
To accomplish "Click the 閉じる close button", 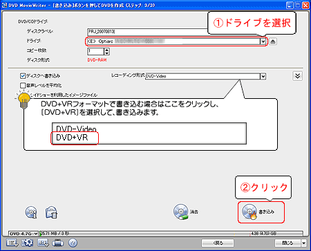I will coord(288,243).
